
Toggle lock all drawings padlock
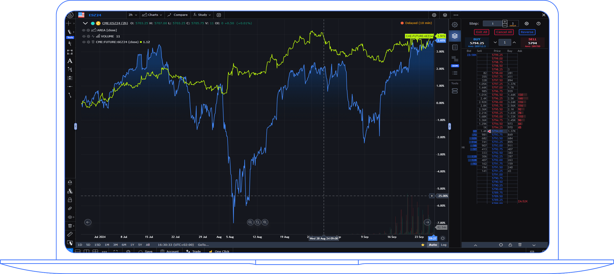point(70,200)
